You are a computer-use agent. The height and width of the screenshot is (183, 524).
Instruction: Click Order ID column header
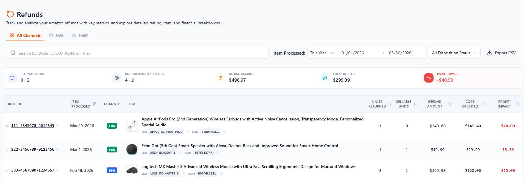[x=14, y=104]
